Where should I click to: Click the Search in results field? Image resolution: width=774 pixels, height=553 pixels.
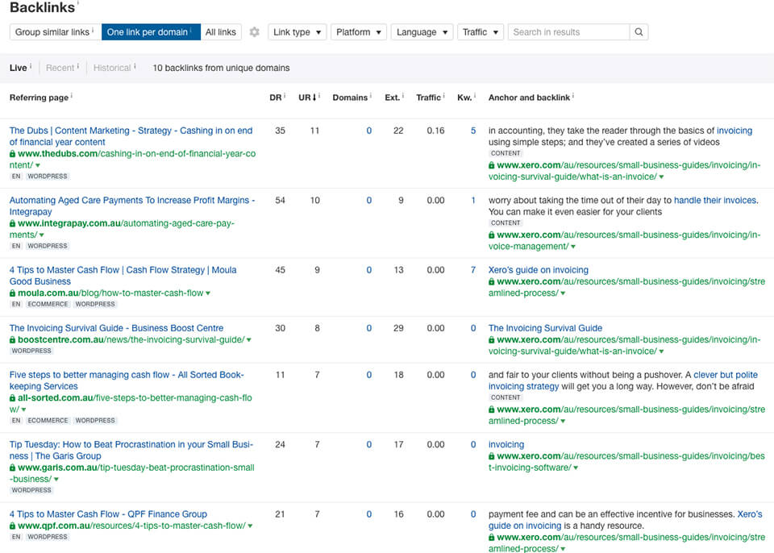[x=568, y=32]
